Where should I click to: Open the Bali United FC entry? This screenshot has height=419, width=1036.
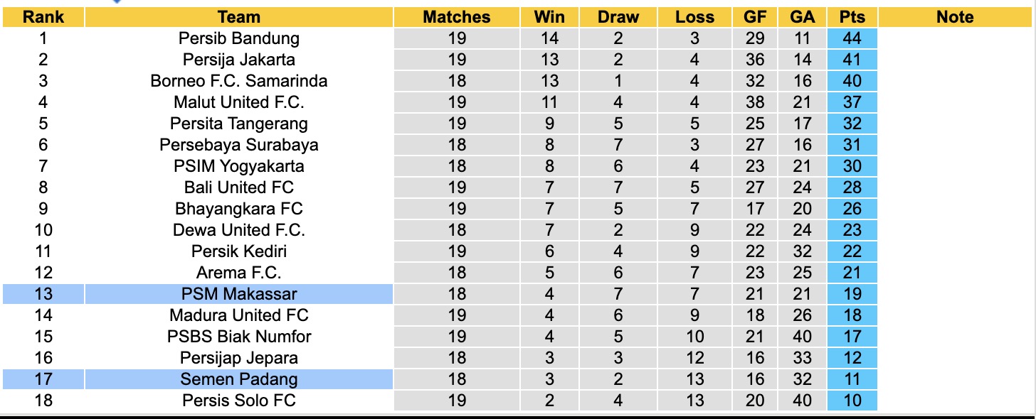click(x=239, y=187)
